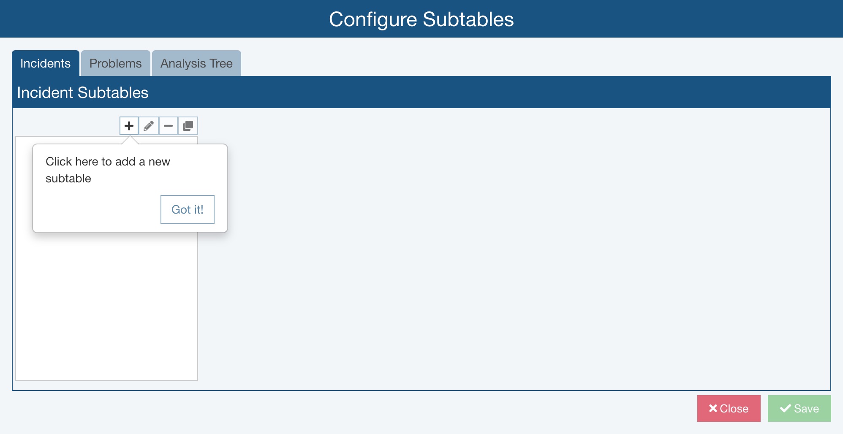Viewport: 843px width, 434px height.
Task: Click the word Incident in panel heading
Action: (x=45, y=93)
